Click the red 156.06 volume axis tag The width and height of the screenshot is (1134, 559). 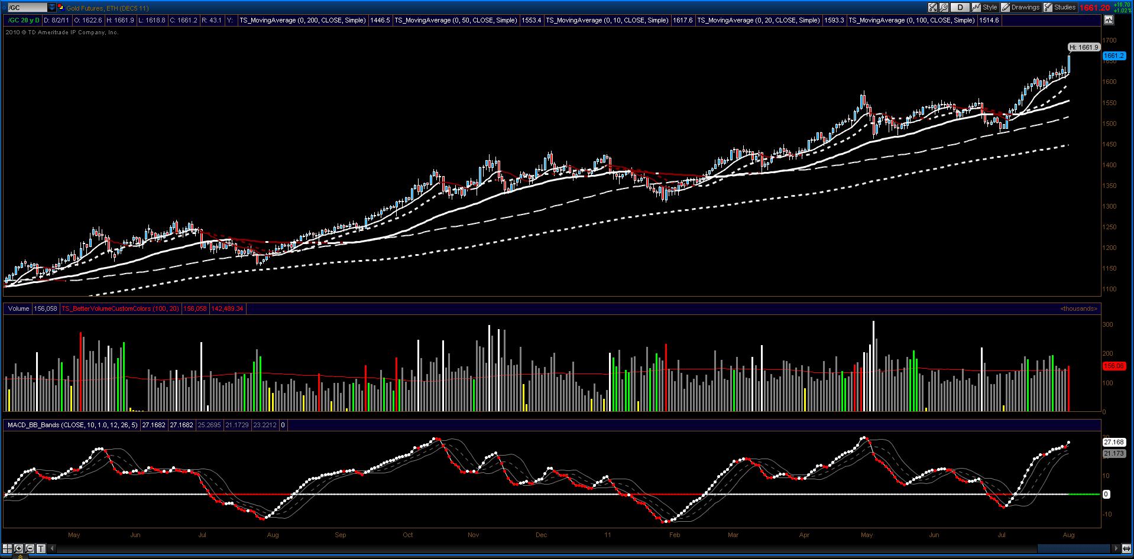[1114, 366]
